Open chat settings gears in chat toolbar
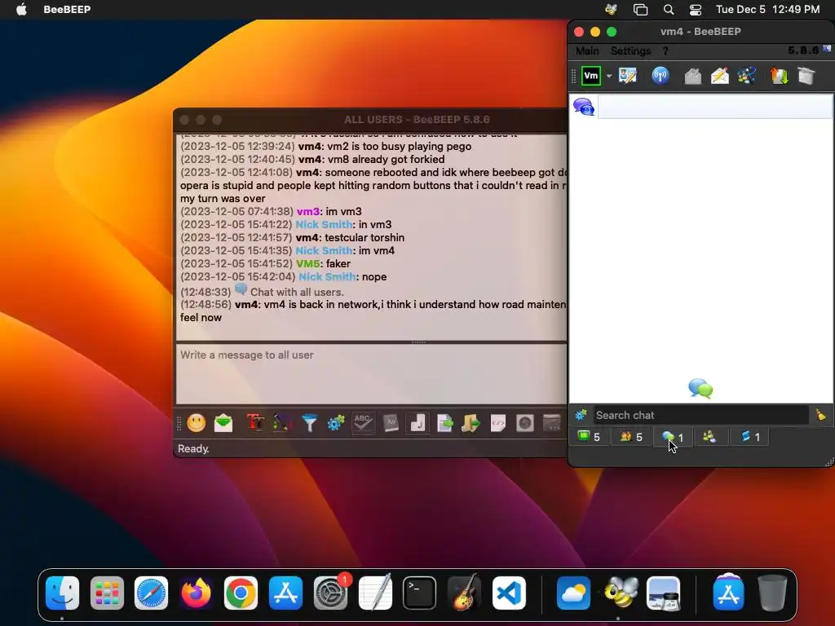The image size is (835, 626). (336, 423)
